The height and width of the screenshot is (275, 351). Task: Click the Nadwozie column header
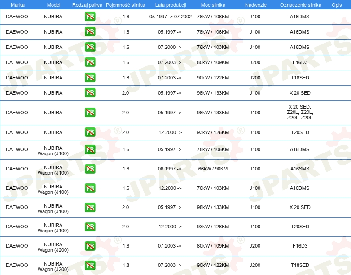point(256,5)
